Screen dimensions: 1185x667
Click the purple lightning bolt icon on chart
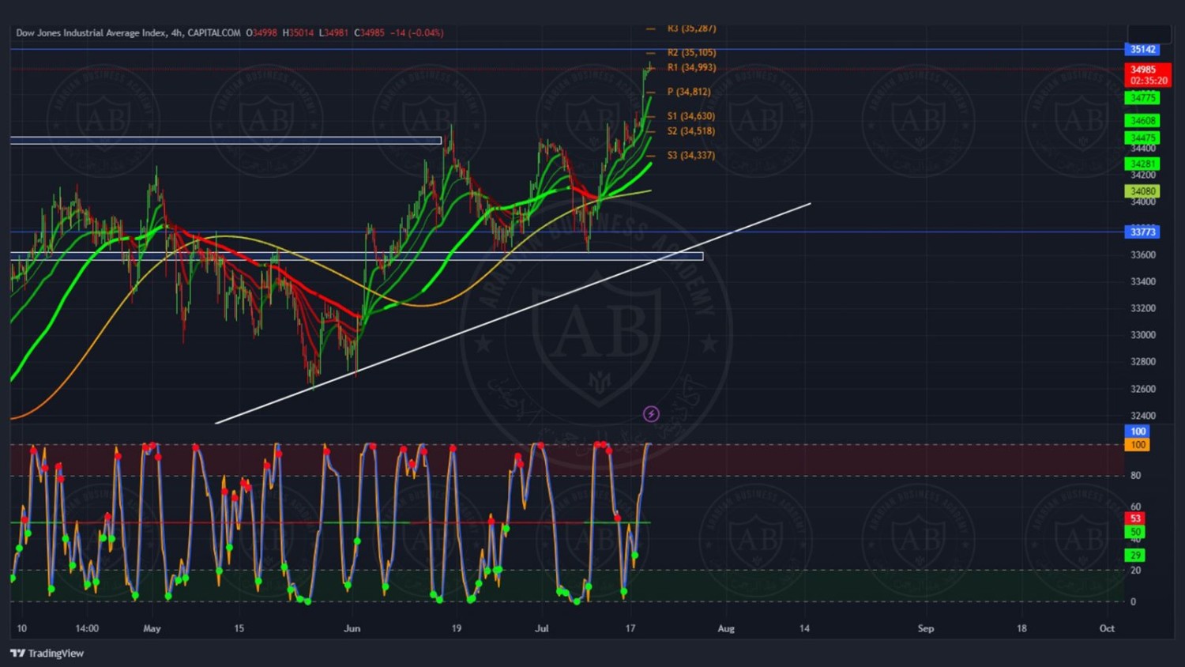[651, 414]
